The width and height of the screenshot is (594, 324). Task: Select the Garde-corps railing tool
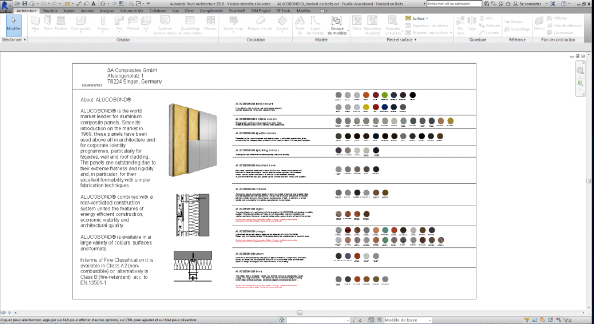coord(233,23)
